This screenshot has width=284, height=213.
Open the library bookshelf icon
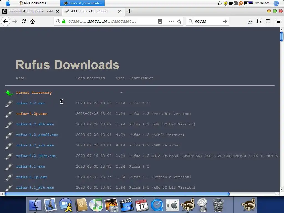pyautogui.click(x=259, y=21)
